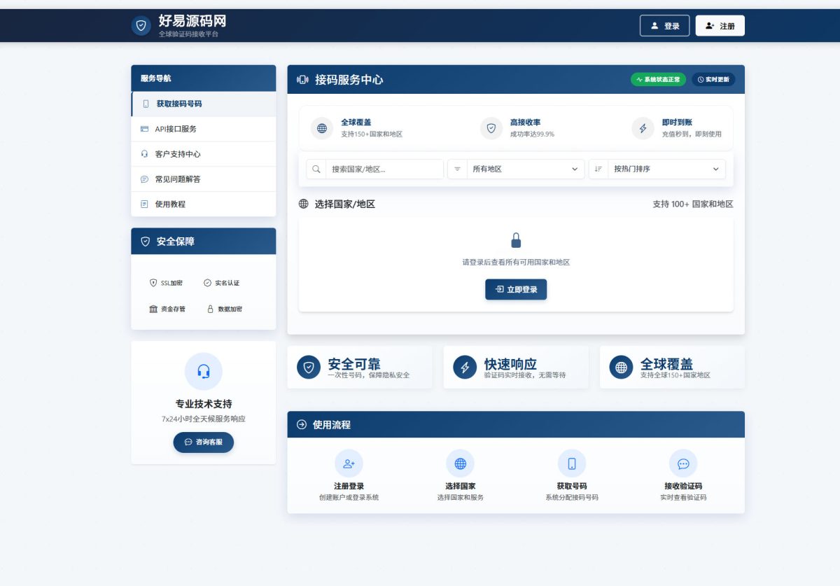Open 获取接码号码 in service navigation
This screenshot has height=586, width=840.
point(204,104)
